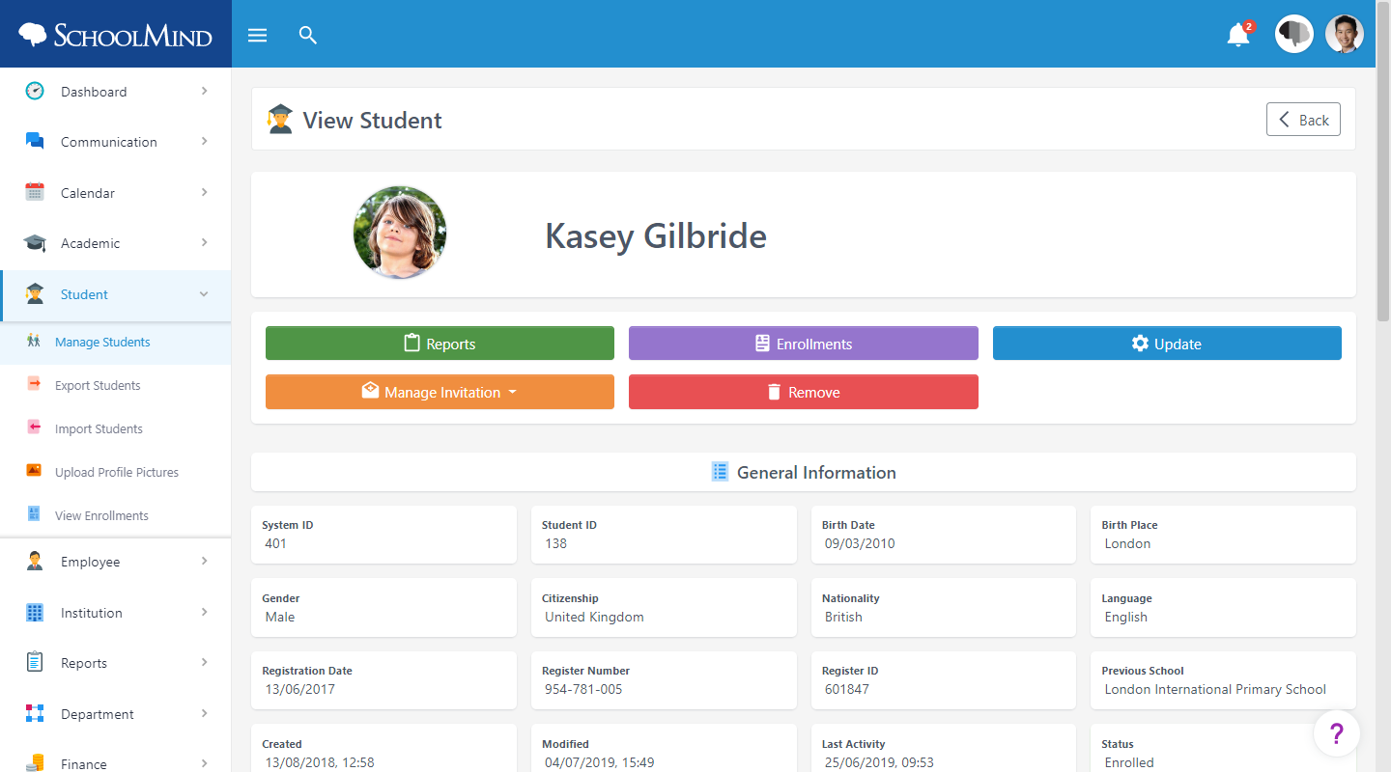Image resolution: width=1391 pixels, height=772 pixels.
Task: Click the purple help question mark icon
Action: [1337, 734]
